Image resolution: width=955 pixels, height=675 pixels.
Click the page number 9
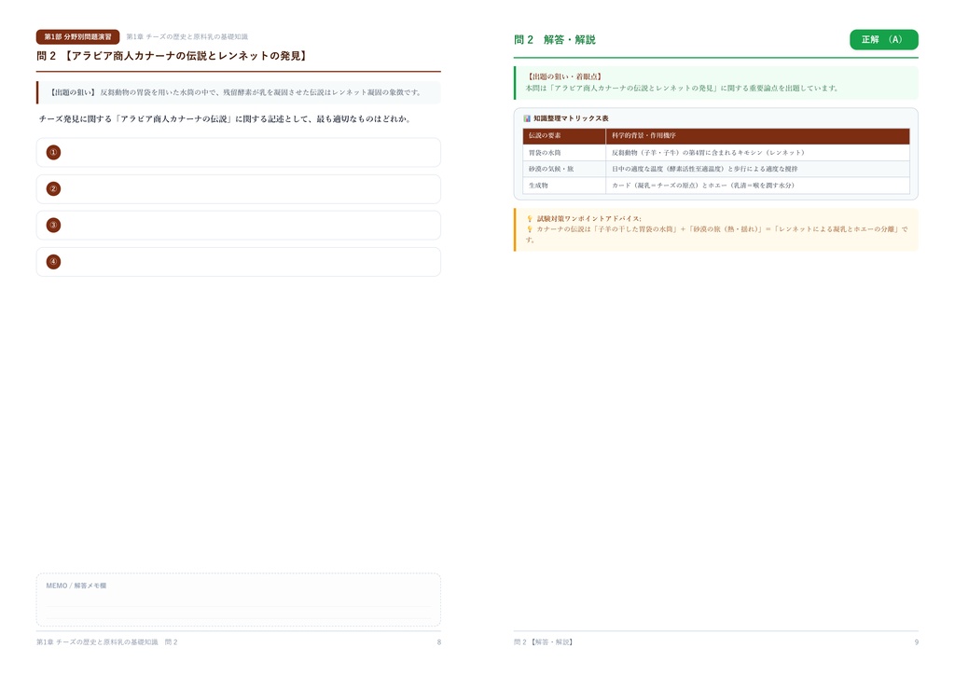(x=916, y=642)
